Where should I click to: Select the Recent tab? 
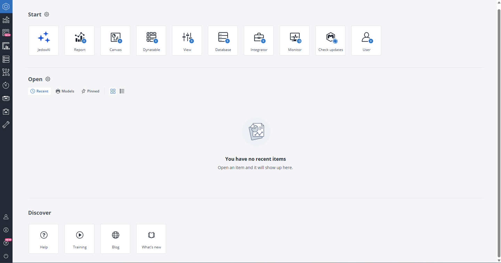click(39, 91)
